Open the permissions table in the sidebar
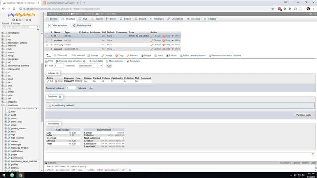This screenshot has height=178, width=317. point(17,158)
